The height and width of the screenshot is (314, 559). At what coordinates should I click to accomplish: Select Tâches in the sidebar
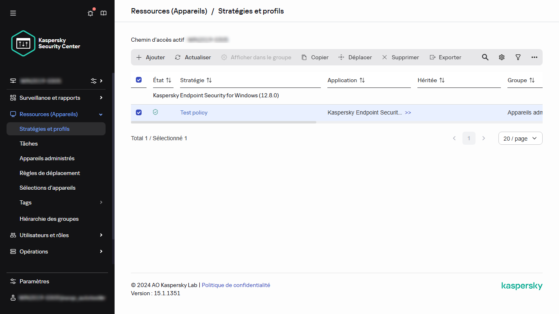(29, 144)
